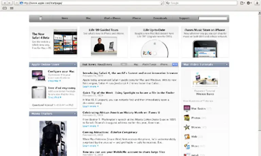Click the engraved iPod image
Viewport: 261px width, 156px height.
click(x=39, y=92)
